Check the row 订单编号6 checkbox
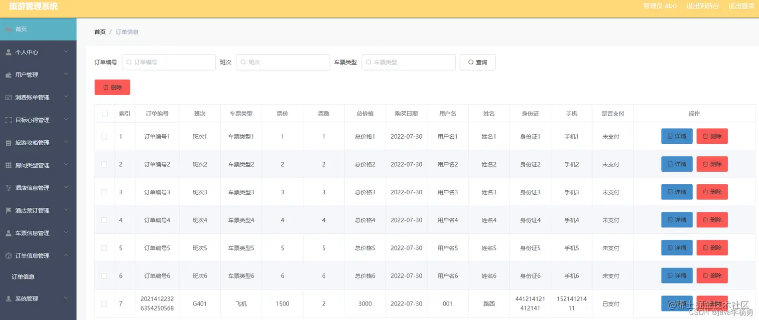The image size is (759, 320). (x=104, y=276)
